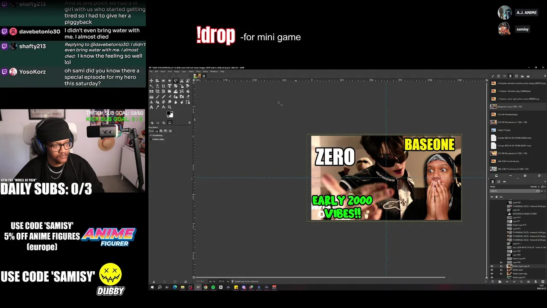Select the Crop tool
The height and width of the screenshot is (308, 547).
tap(163, 86)
